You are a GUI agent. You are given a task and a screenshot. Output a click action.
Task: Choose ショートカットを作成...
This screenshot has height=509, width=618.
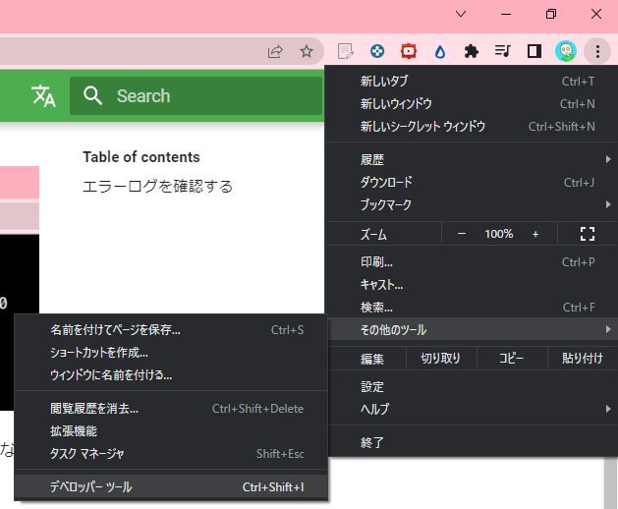171,352
